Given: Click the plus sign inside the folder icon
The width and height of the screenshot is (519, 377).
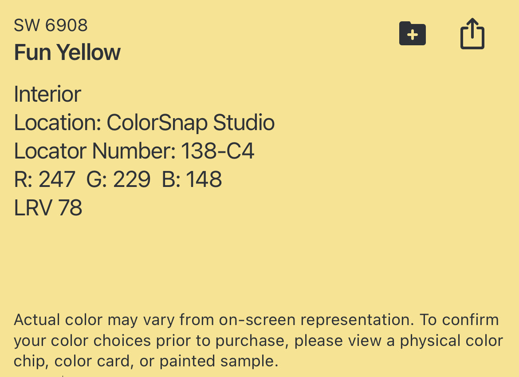Looking at the screenshot, I should tap(413, 35).
